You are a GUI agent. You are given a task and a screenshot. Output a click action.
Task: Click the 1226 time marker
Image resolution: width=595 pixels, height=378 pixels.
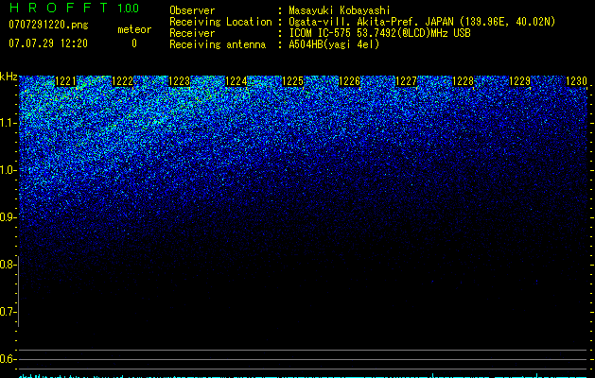coord(349,81)
